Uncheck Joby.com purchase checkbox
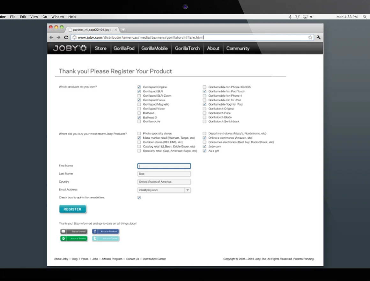Screen dimensions: 370x281 tap(204, 146)
